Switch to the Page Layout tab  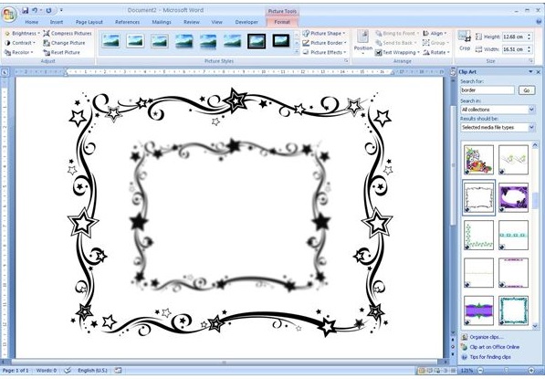[89, 22]
